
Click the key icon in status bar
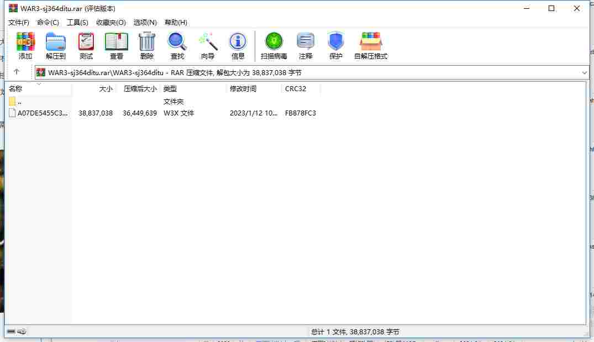pyautogui.click(x=22, y=332)
